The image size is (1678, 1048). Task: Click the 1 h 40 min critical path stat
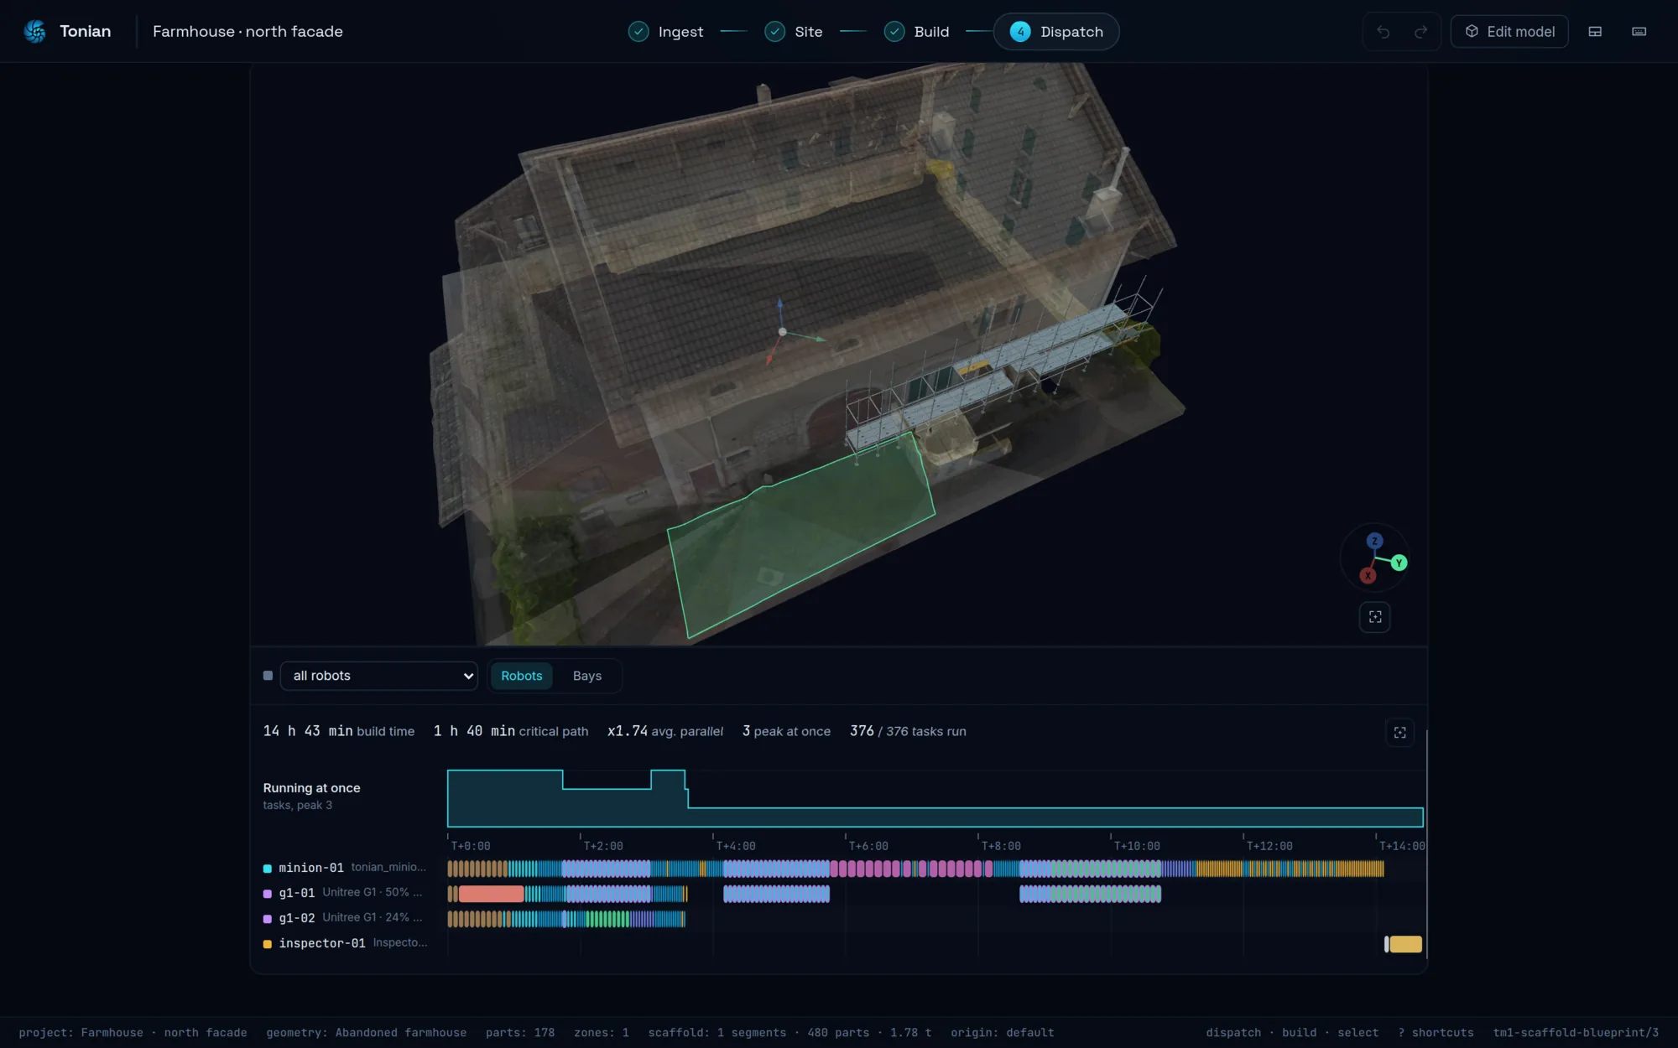(x=511, y=731)
